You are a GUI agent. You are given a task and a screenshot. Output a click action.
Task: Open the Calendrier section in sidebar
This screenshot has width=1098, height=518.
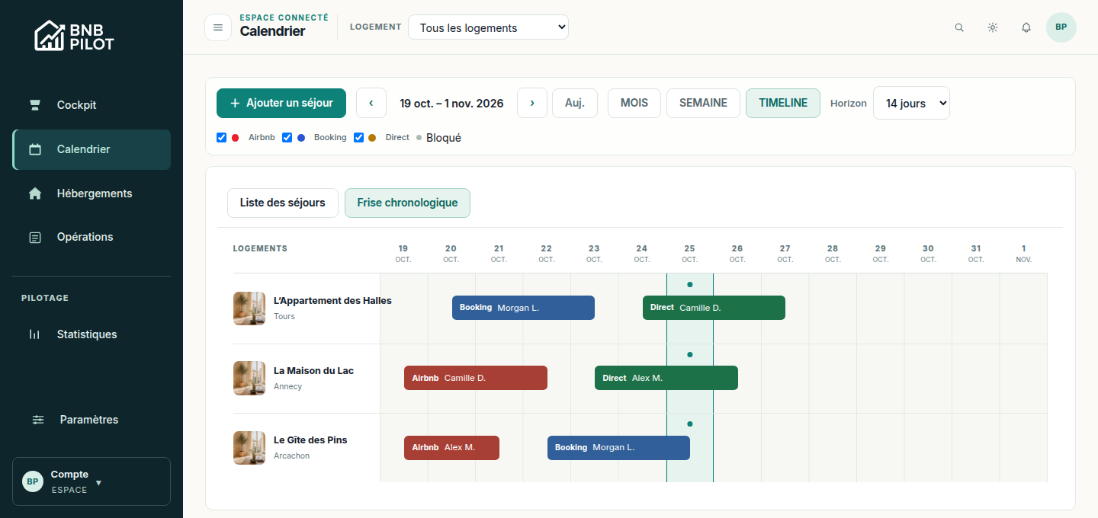pyautogui.click(x=91, y=149)
